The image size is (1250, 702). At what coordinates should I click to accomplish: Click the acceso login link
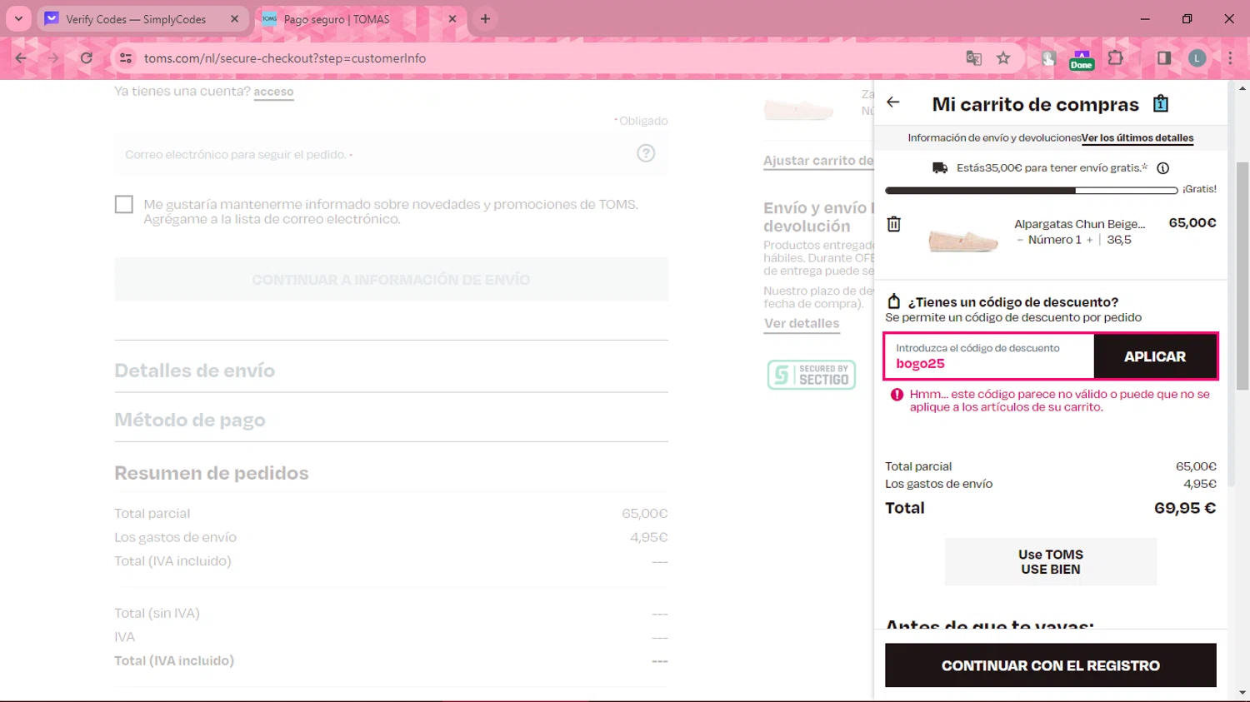tap(273, 92)
